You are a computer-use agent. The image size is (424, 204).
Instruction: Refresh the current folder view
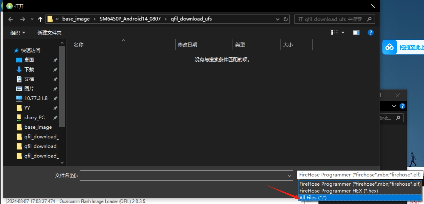[286, 19]
